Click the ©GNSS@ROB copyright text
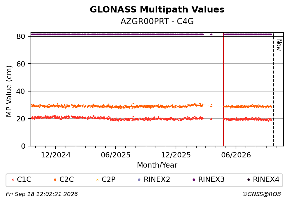Image resolution: width=289 pixels, height=203 pixels. tap(262, 194)
